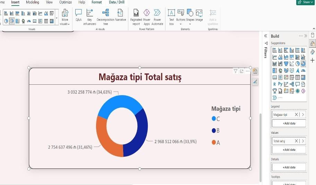The image size is (316, 185).
Task: Open the Data pane cylinder icon
Action: click(x=313, y=35)
